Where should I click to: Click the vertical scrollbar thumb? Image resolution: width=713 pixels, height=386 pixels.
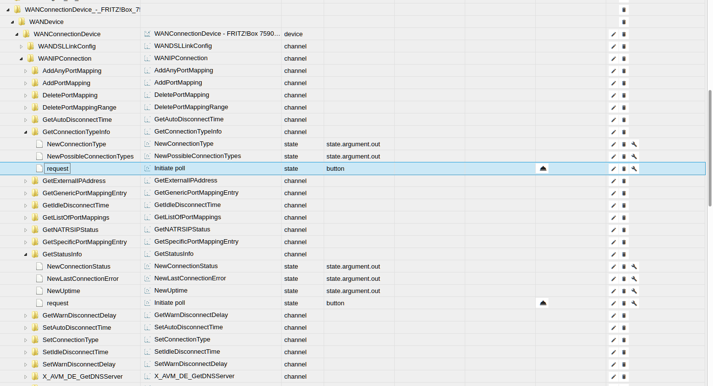710,148
